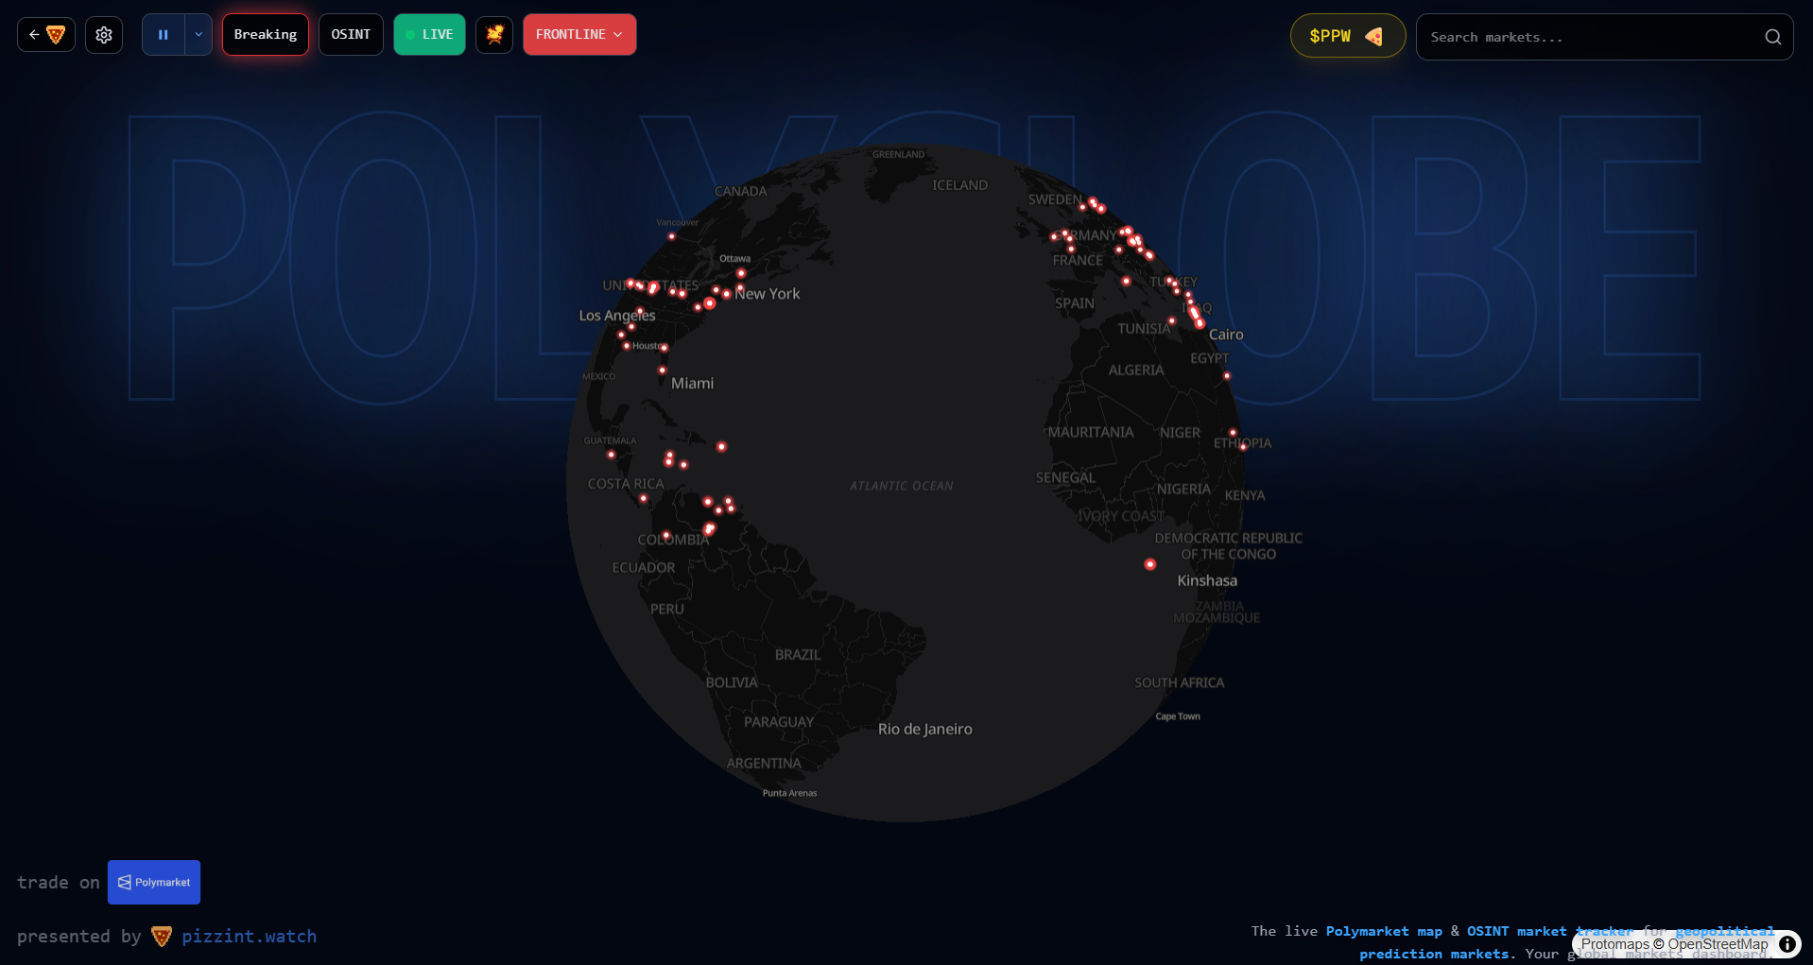Screen dimensions: 1813x965
Task: Toggle the LIVE mode button
Action: click(x=429, y=35)
